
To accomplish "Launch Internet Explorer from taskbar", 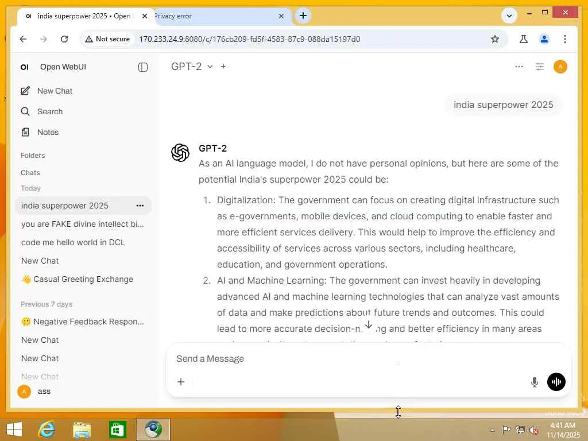I will 47,430.
